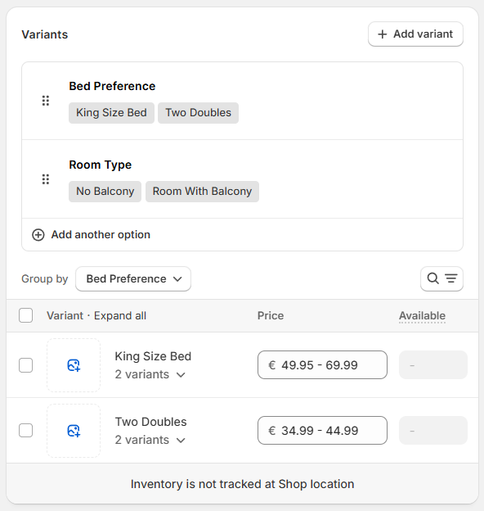Click the plus icon in Add variant
This screenshot has width=484, height=511.
383,34
